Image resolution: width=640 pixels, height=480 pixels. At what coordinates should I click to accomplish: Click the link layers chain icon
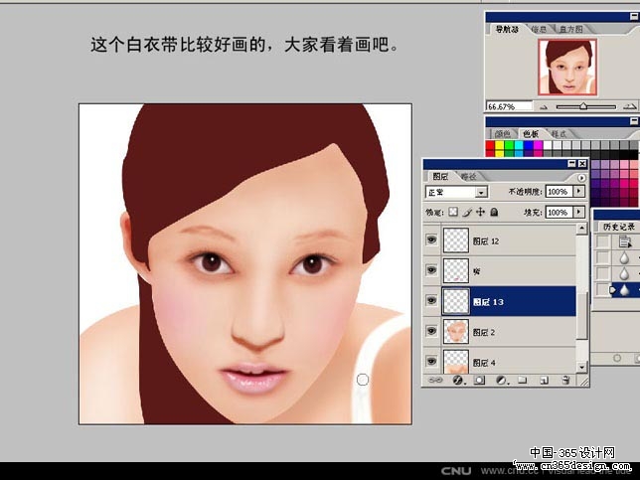[435, 381]
